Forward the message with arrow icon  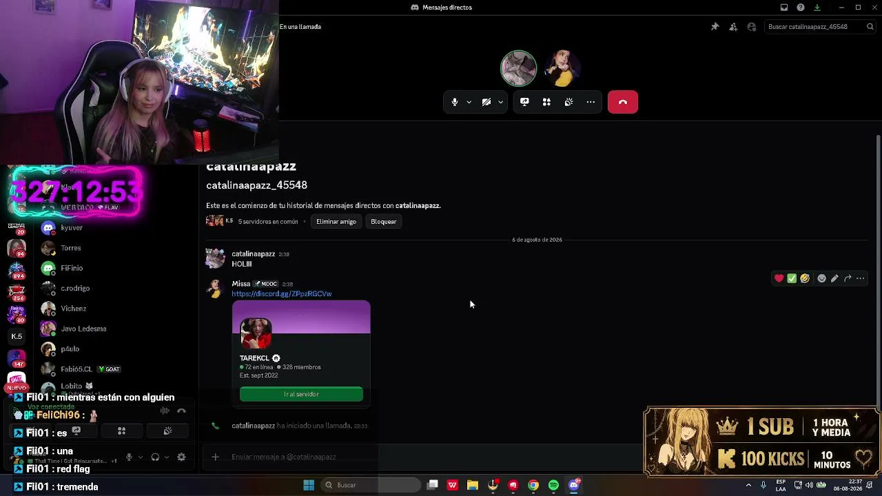coord(848,278)
